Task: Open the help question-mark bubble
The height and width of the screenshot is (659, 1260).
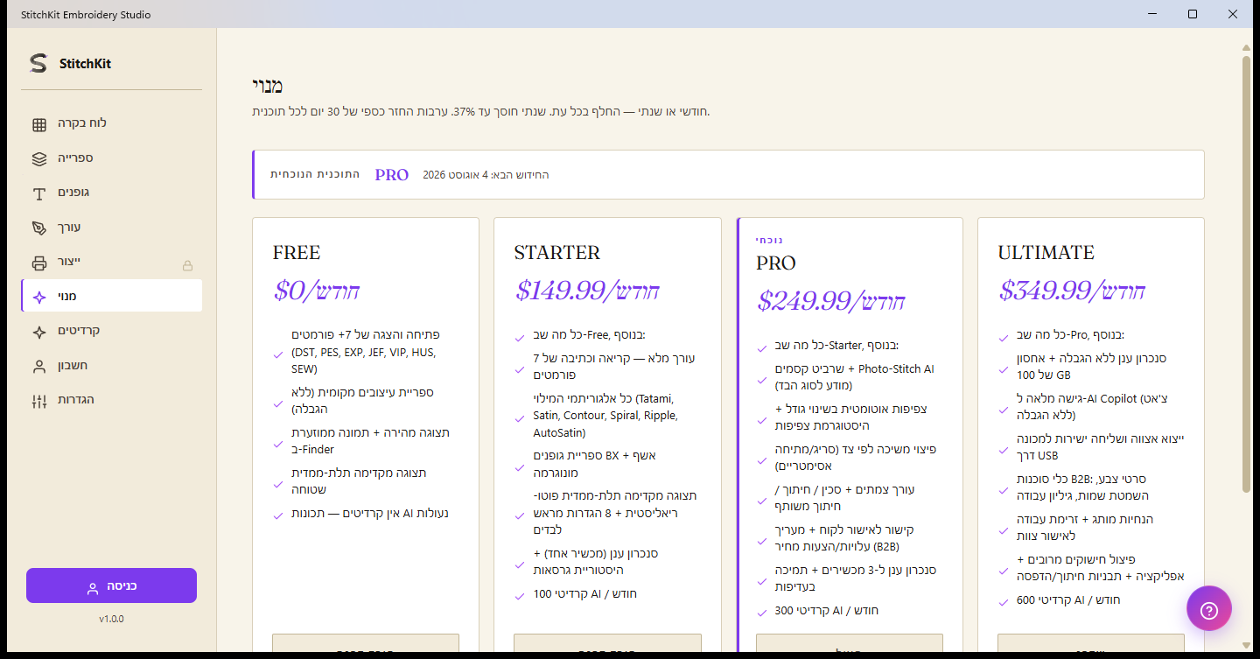Action: pos(1209,609)
